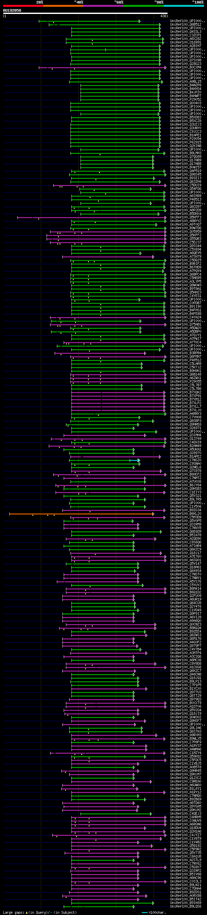
Task: Select hit label UniRef100_B6KL20
Action: pos(186,514)
